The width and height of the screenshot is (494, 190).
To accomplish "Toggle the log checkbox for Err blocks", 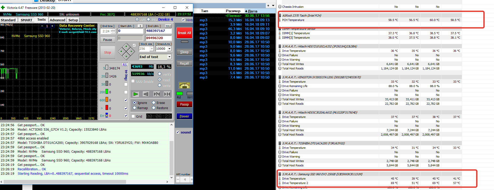I will [126, 116].
